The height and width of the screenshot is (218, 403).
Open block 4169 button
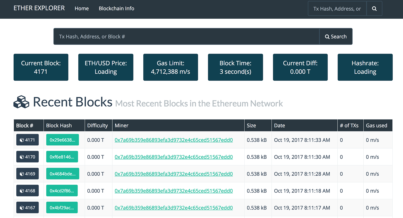[x=27, y=174]
